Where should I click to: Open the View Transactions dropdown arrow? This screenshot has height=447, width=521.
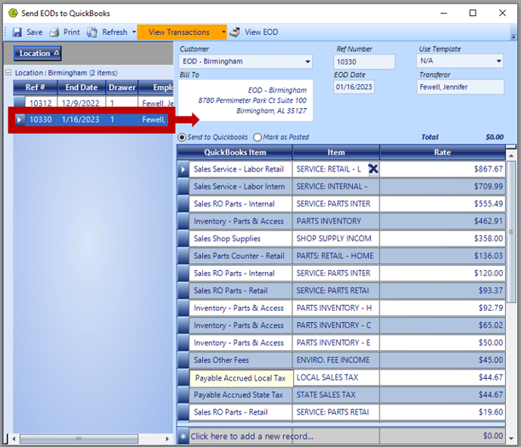point(223,33)
